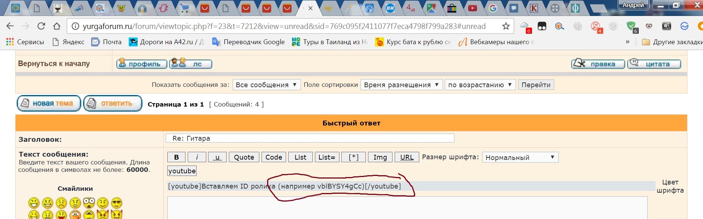Click the ответить reply button

[113, 104]
